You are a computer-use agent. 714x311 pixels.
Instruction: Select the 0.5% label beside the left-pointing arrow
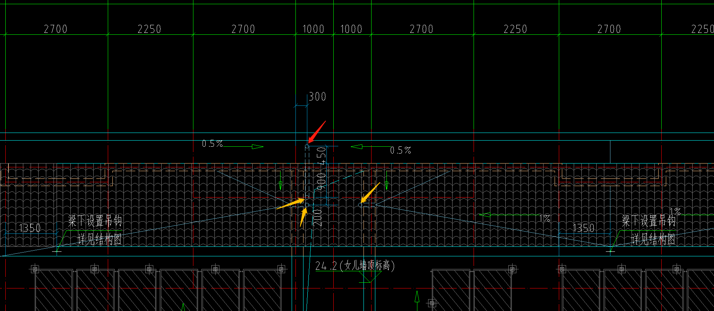click(401, 150)
